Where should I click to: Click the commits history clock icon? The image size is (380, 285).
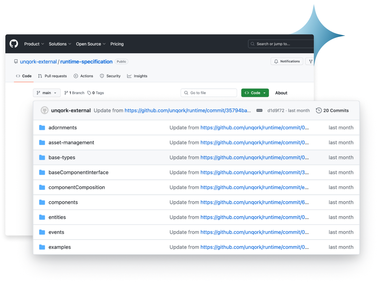[x=319, y=110]
